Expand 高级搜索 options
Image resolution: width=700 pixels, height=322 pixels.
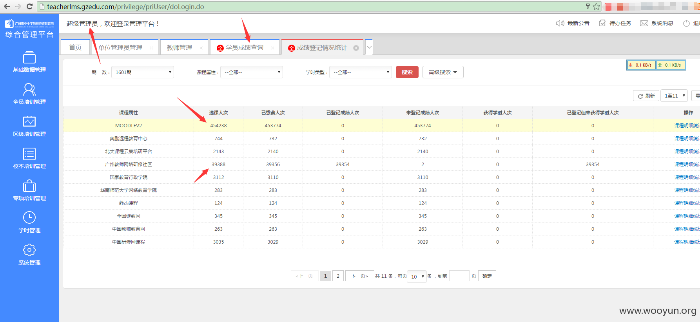443,72
